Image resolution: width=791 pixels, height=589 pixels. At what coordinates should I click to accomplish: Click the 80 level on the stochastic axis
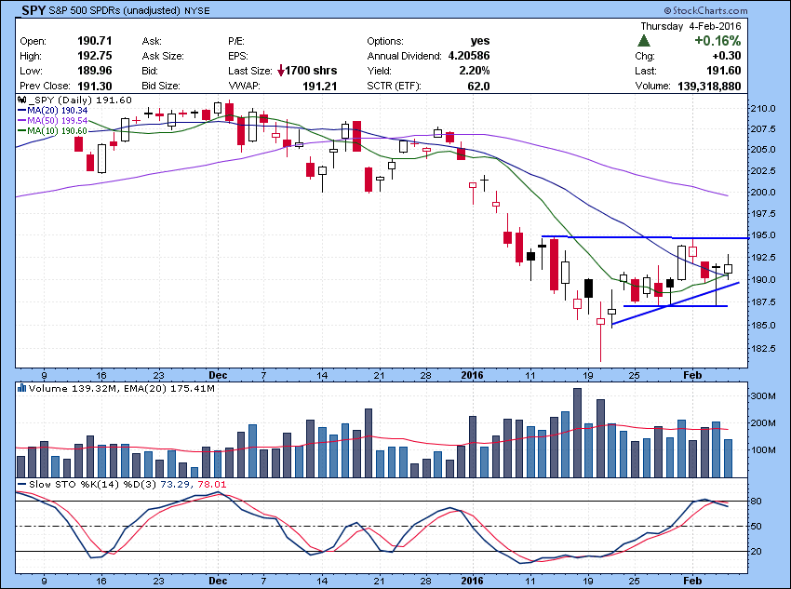pos(757,502)
